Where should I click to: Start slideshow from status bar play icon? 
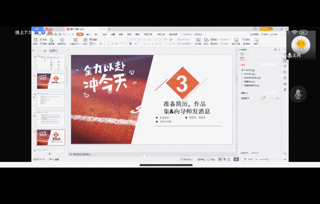pyautogui.click(x=236, y=159)
